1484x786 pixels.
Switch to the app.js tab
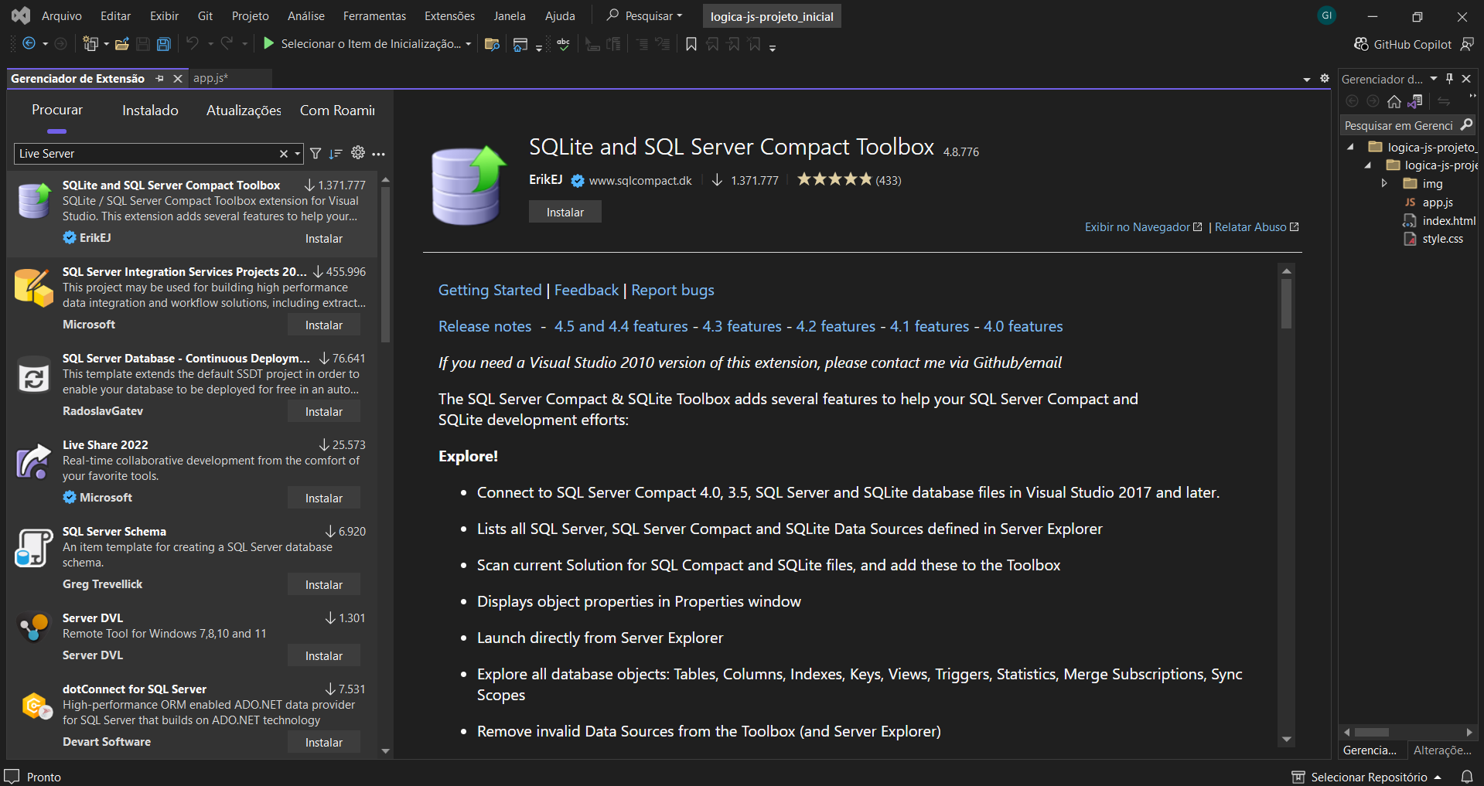click(210, 78)
